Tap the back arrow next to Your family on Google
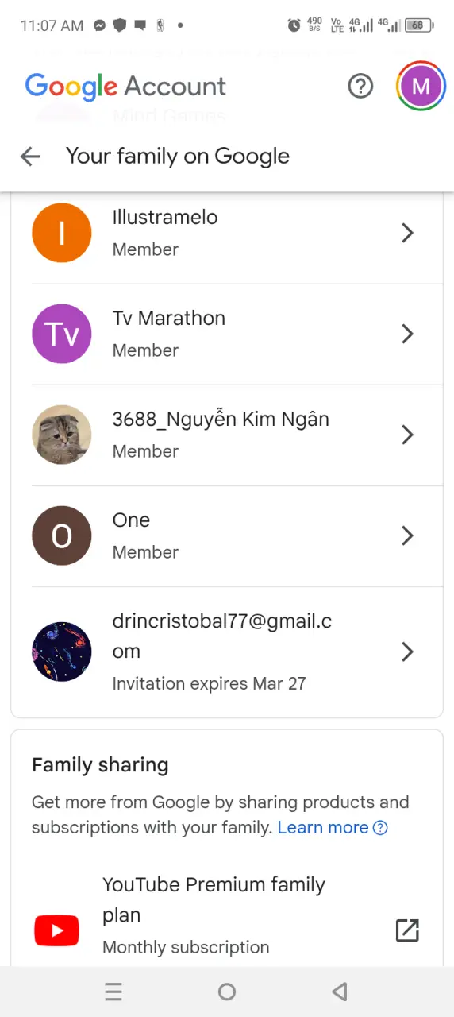The height and width of the screenshot is (1017, 454). (30, 157)
